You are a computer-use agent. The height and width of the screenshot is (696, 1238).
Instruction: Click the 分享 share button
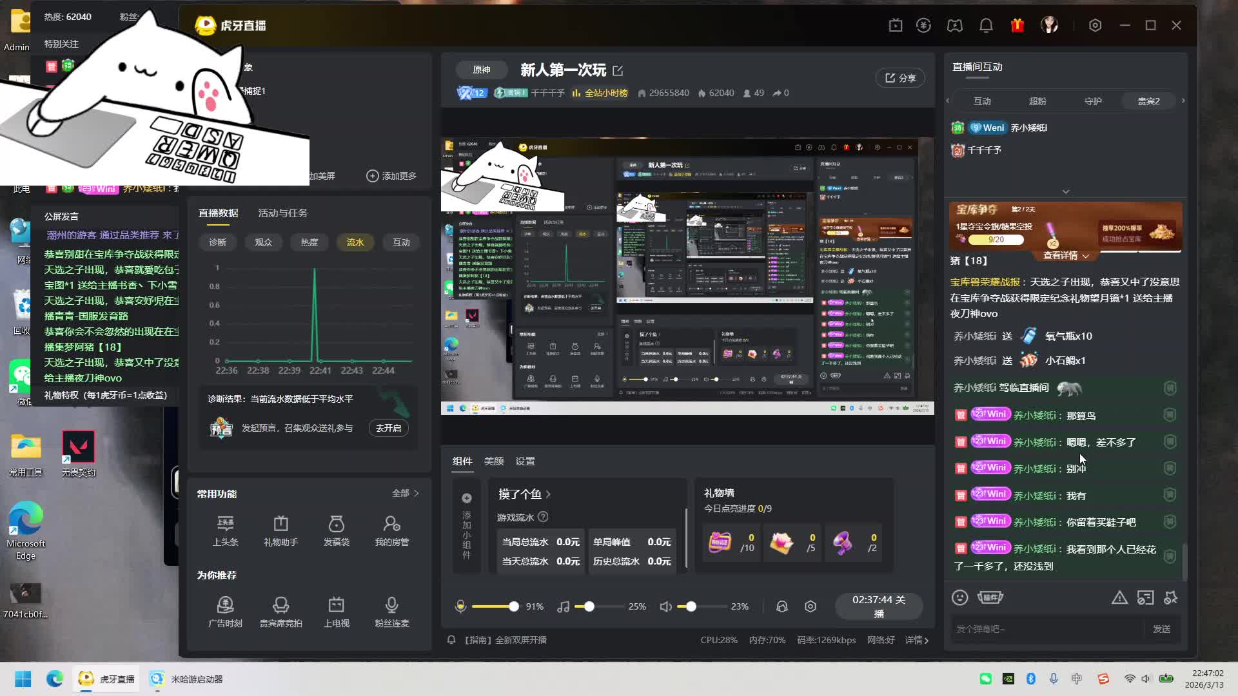pos(900,78)
